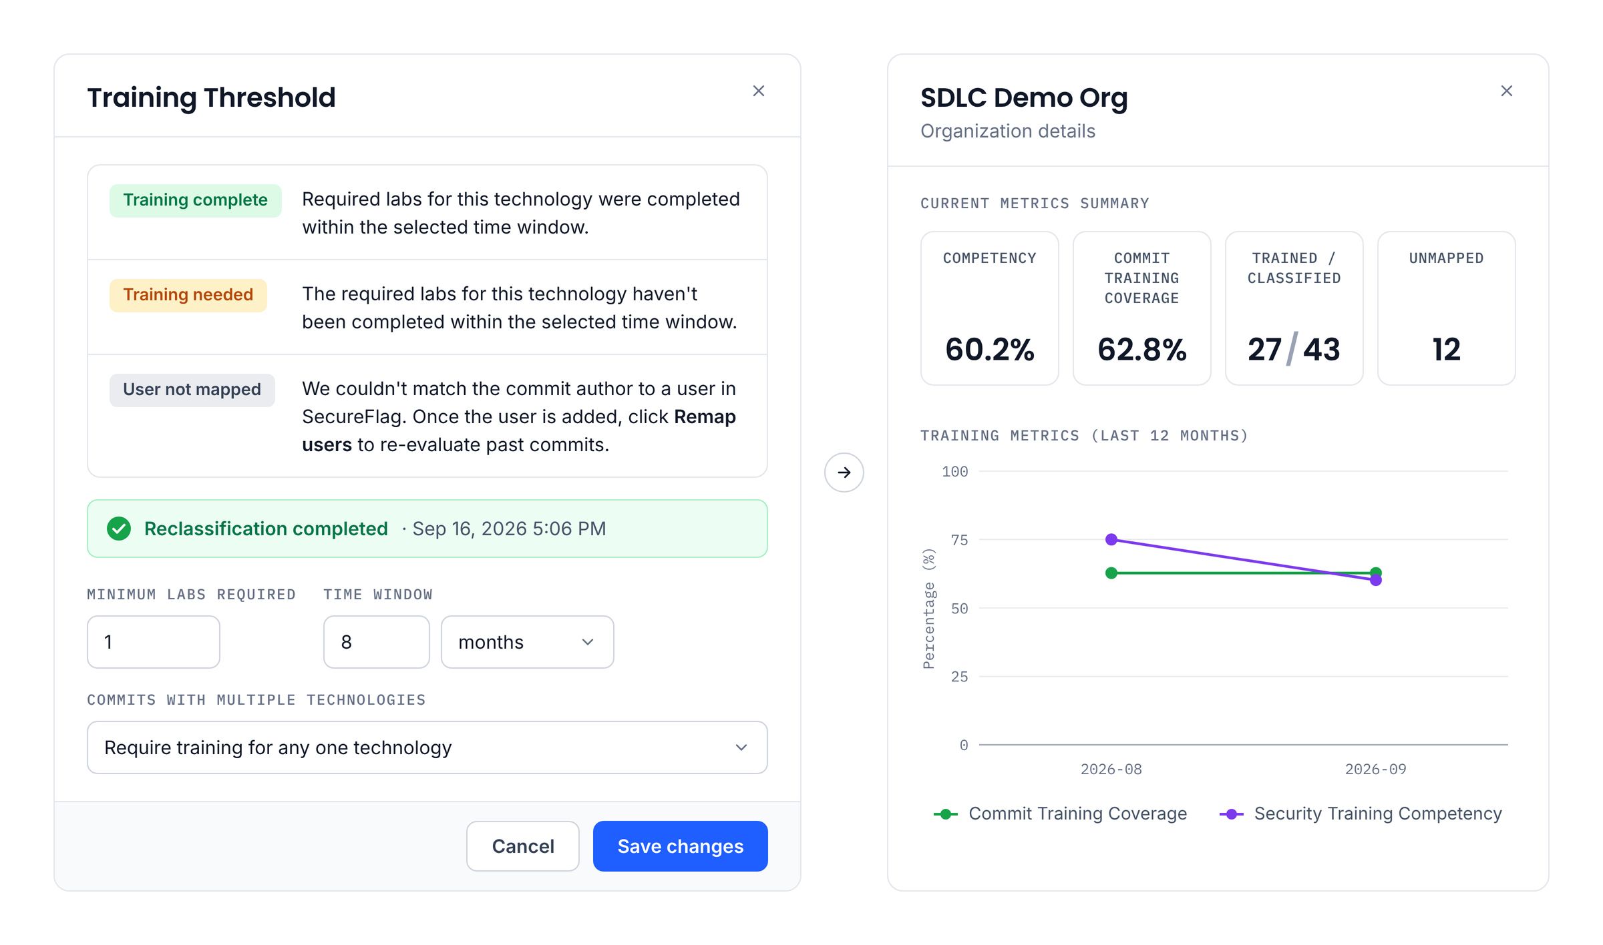Click the Time Window label
The height and width of the screenshot is (945, 1603).
(x=377, y=595)
